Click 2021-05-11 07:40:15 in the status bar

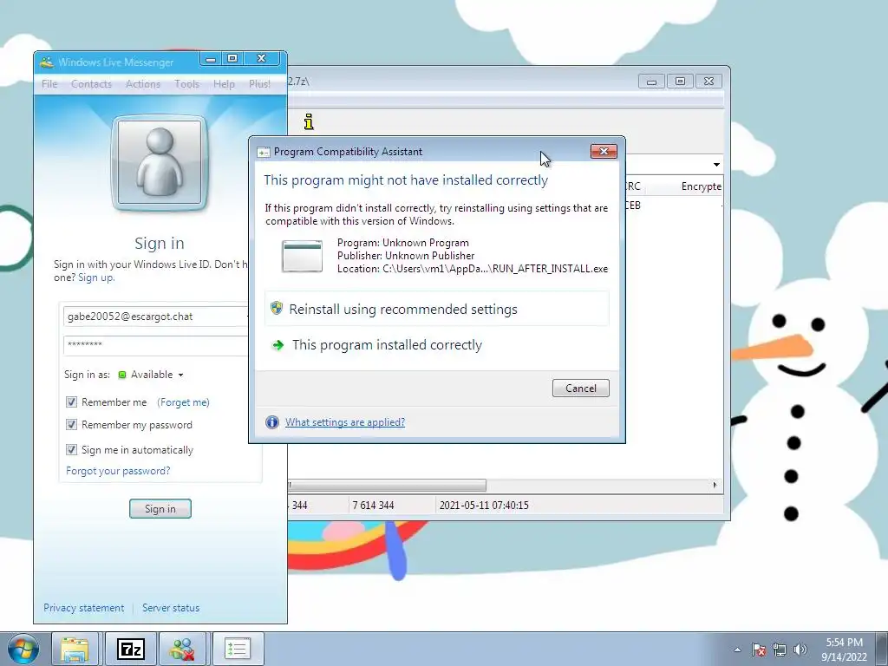484,506
